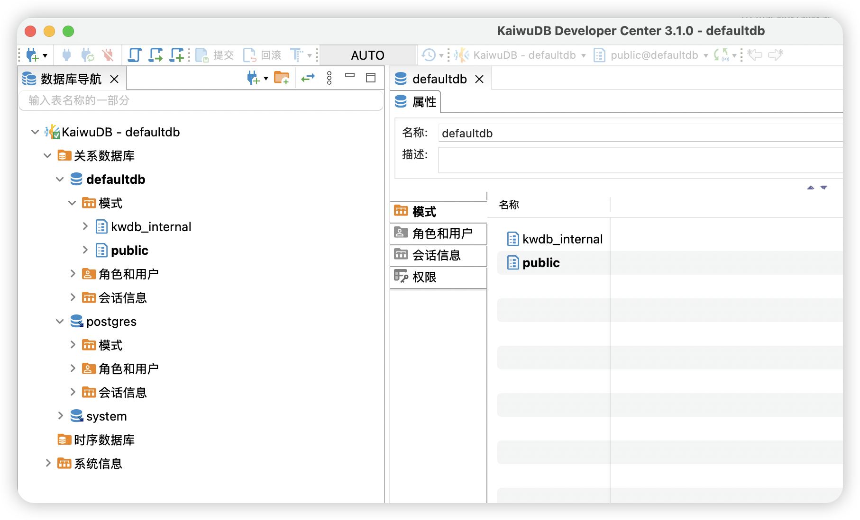Screen dimensions: 860x520
Task: Collapse the 关系数据库 folder
Action: tap(47, 156)
